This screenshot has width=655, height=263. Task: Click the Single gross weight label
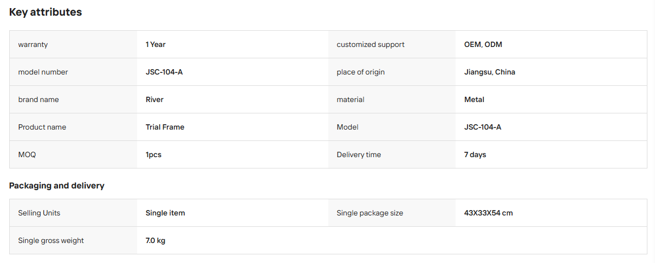(51, 240)
